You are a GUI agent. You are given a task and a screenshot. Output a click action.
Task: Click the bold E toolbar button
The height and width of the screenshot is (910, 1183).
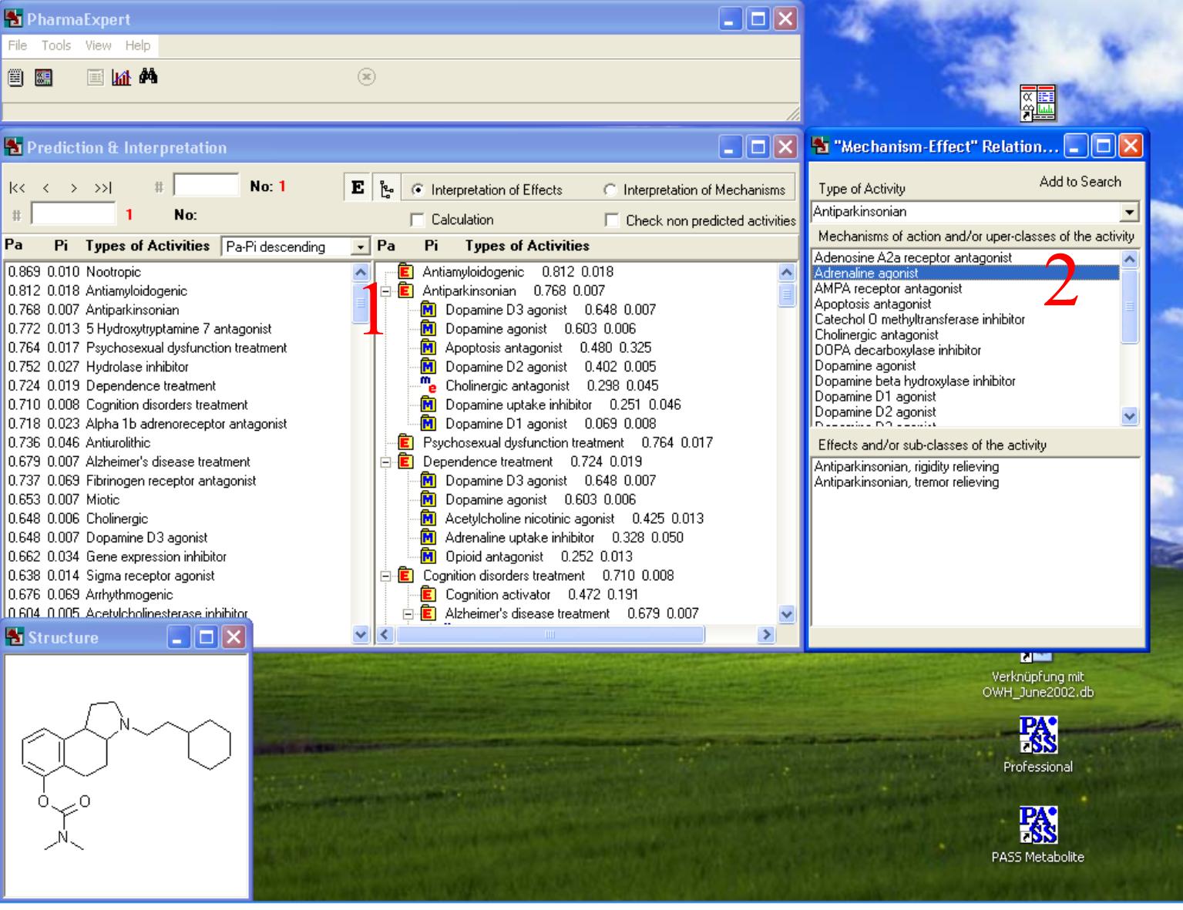(358, 188)
